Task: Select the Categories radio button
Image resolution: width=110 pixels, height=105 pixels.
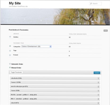Action: click(x=10, y=46)
